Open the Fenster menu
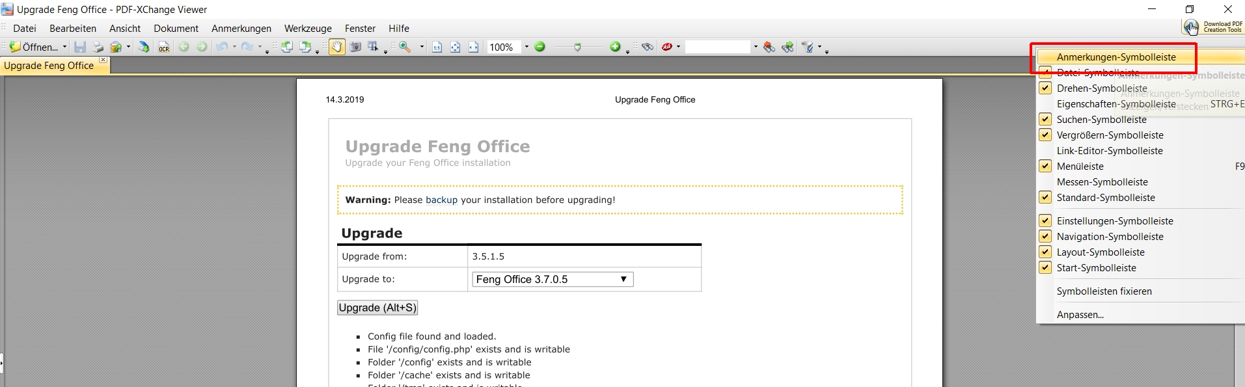Image resolution: width=1245 pixels, height=387 pixels. click(360, 29)
